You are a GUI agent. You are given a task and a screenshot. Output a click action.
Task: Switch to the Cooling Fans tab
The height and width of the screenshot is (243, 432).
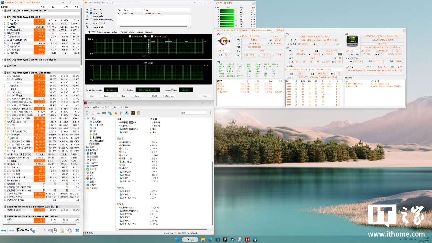[105, 32]
